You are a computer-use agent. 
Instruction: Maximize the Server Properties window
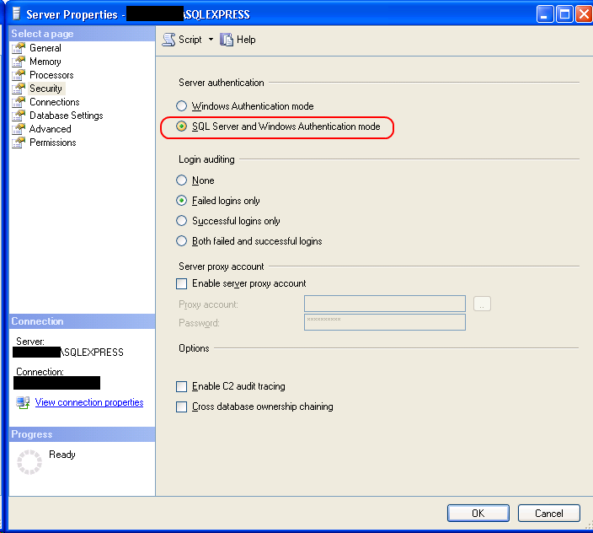(564, 14)
